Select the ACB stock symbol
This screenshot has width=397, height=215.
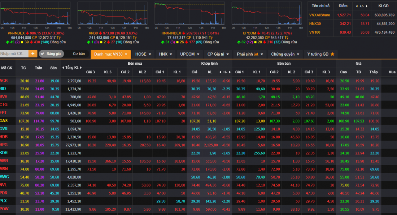(4, 81)
